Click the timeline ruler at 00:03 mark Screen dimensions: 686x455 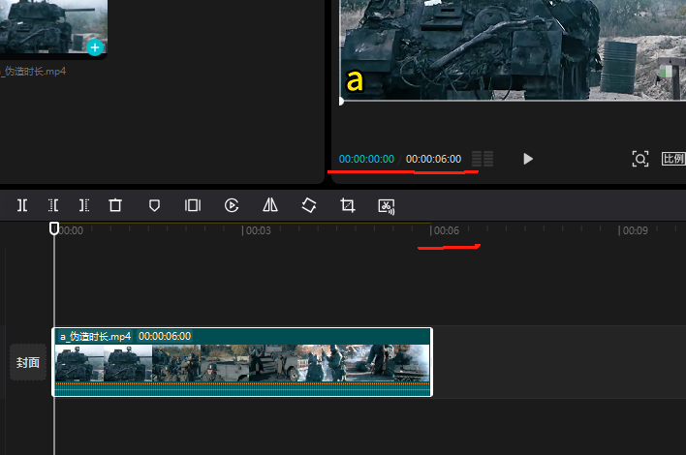(256, 231)
